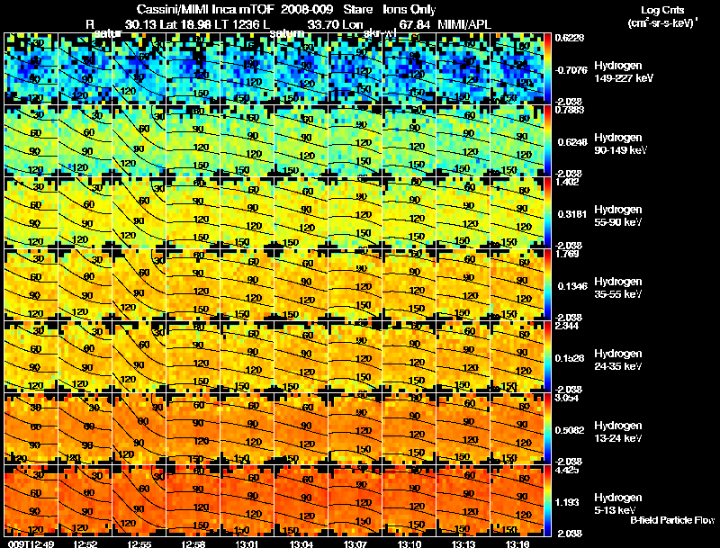Select the 5-13 keV image panel at 13:13
Image resolution: width=720 pixels, height=548 pixels.
click(463, 500)
